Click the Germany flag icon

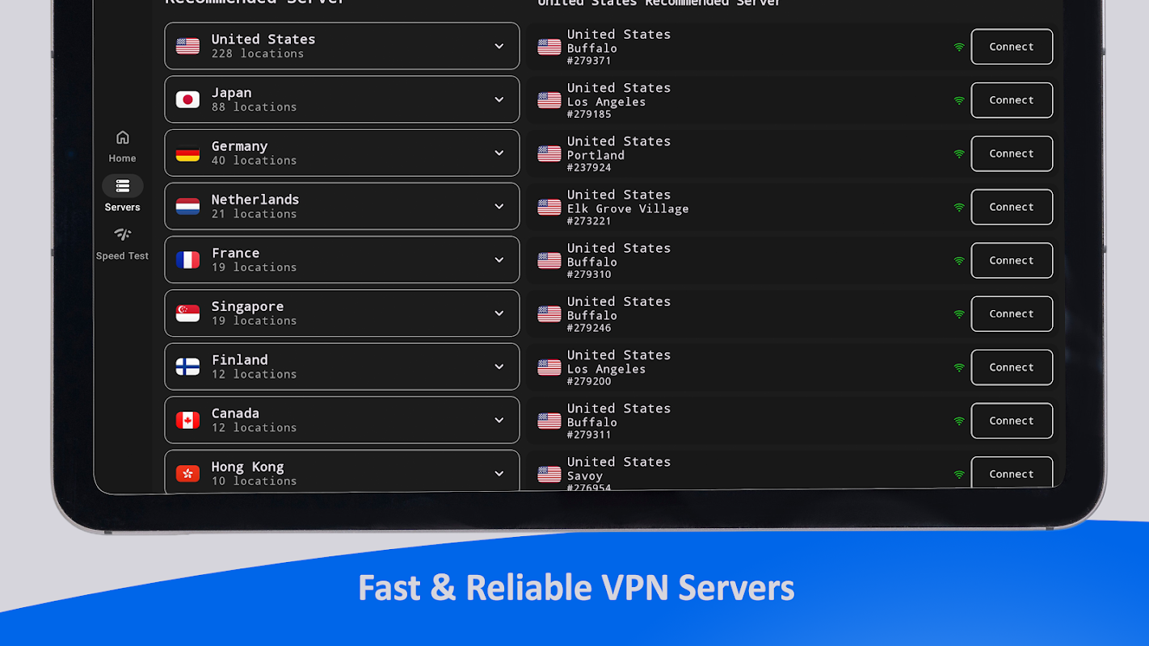pos(187,153)
